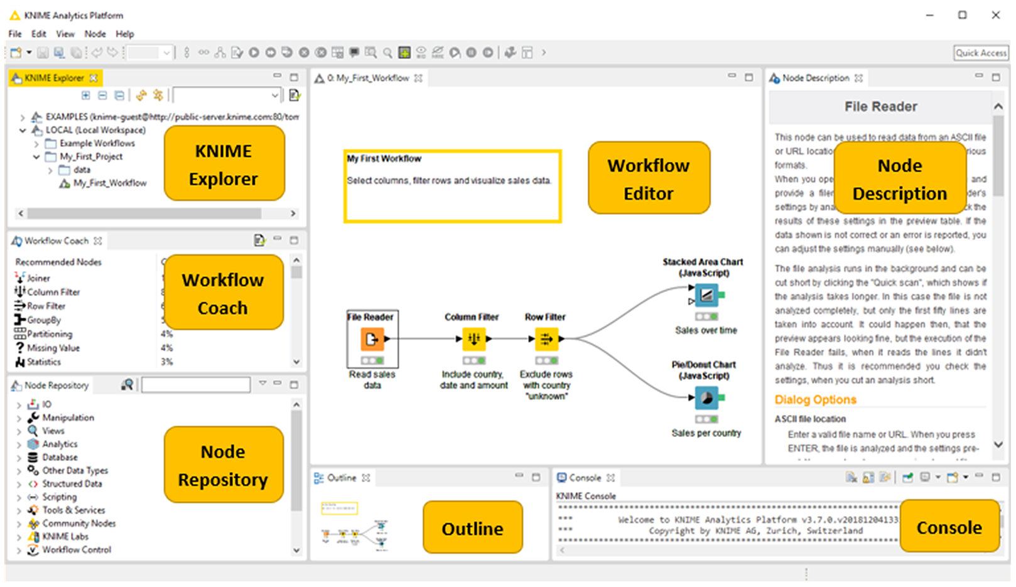Expand the Analytics category in Node Repository
The height and width of the screenshot is (587, 1016).
click(x=19, y=444)
